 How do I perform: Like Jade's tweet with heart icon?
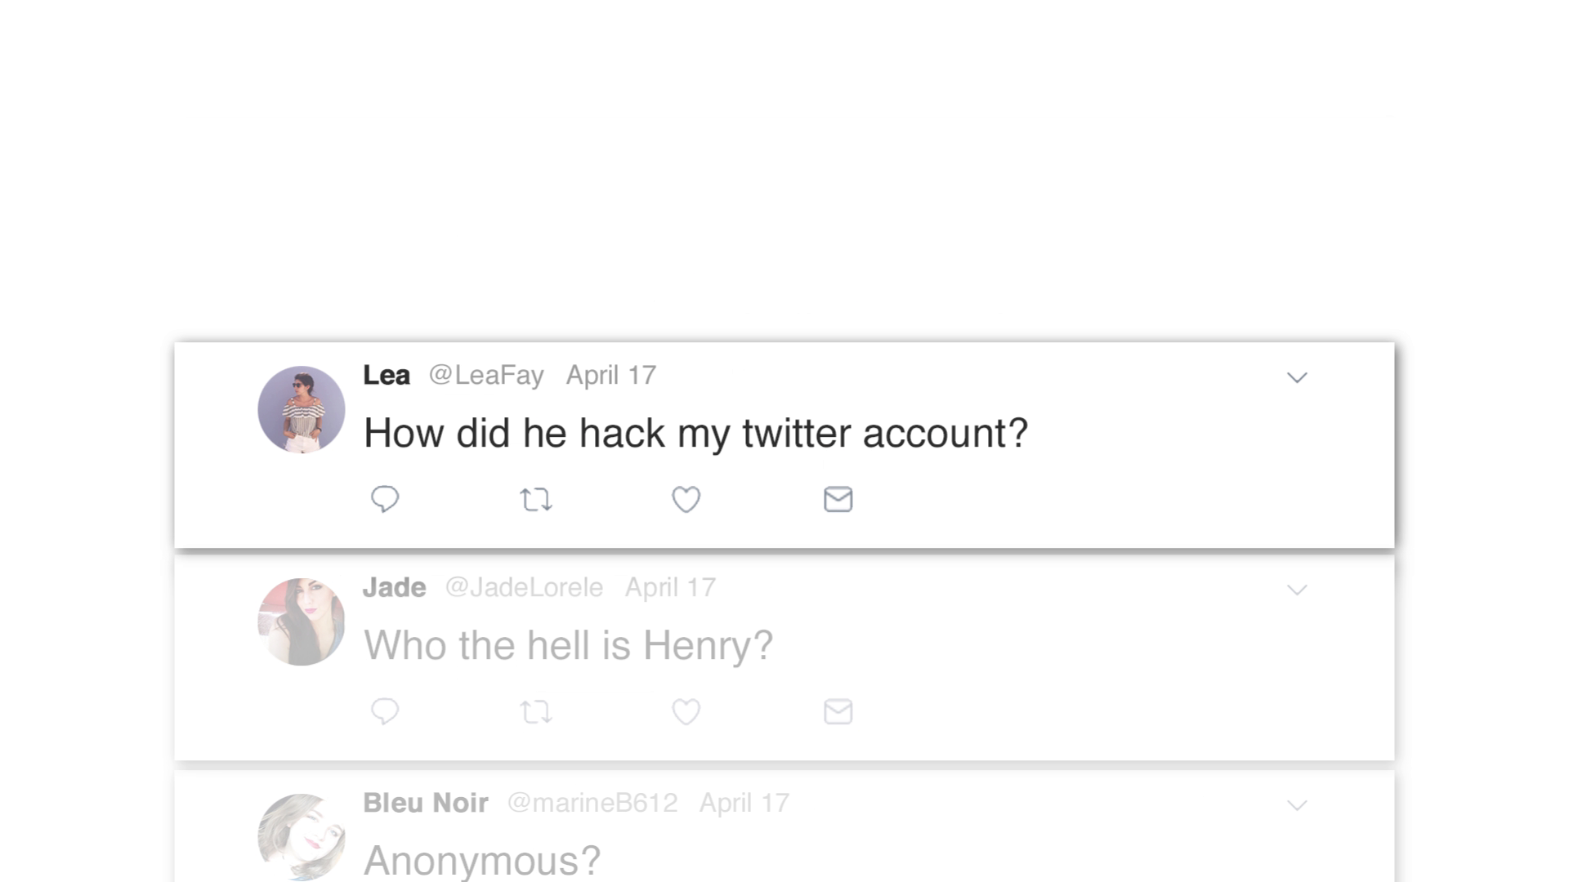click(x=686, y=711)
